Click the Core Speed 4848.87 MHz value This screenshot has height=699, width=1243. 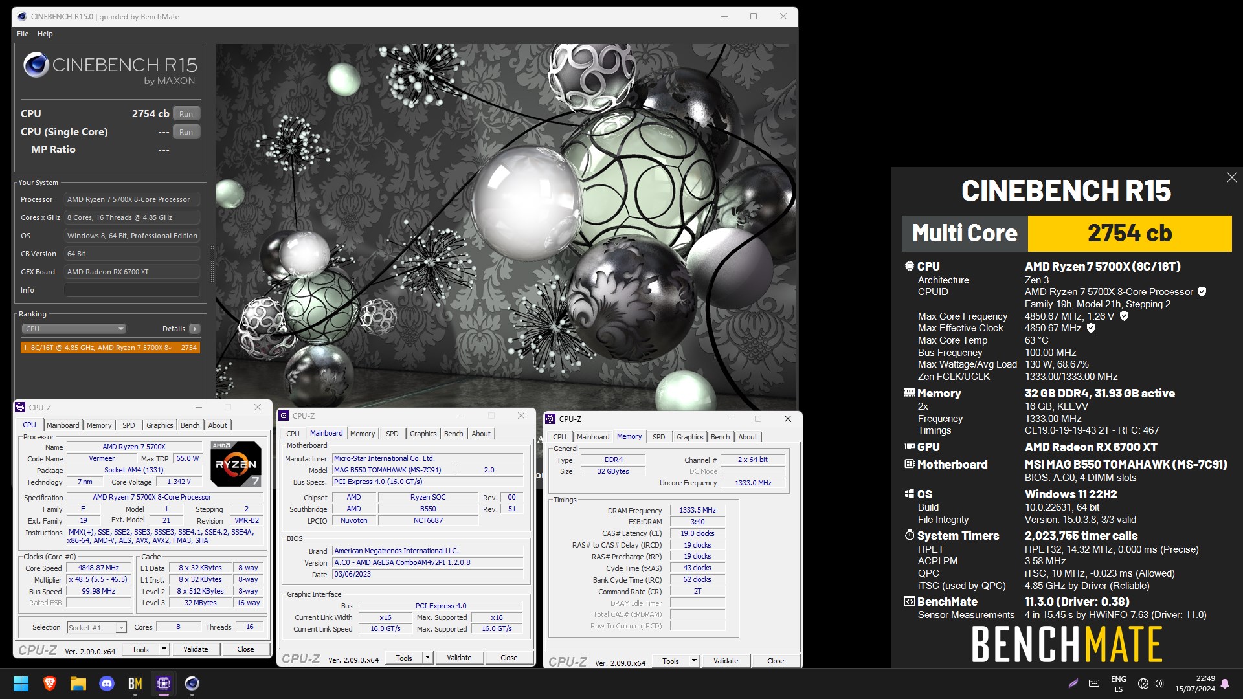point(98,568)
